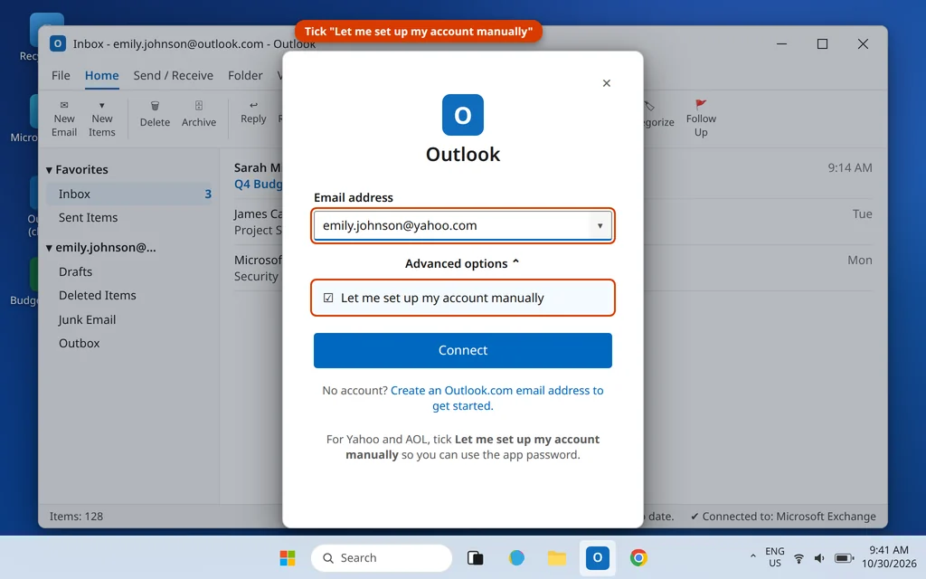Open the Deleted Items folder
Viewport: 926px width, 579px height.
coord(97,296)
